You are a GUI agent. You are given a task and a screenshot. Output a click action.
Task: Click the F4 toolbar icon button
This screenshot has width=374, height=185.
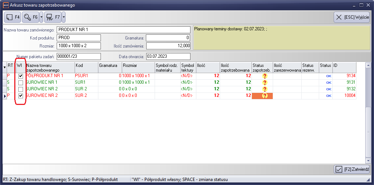[x=13, y=17]
